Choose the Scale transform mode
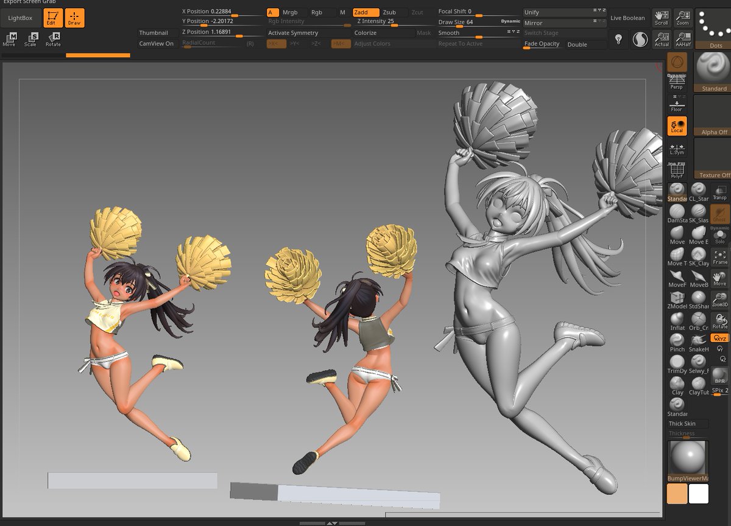This screenshot has height=526, width=731. coord(30,40)
